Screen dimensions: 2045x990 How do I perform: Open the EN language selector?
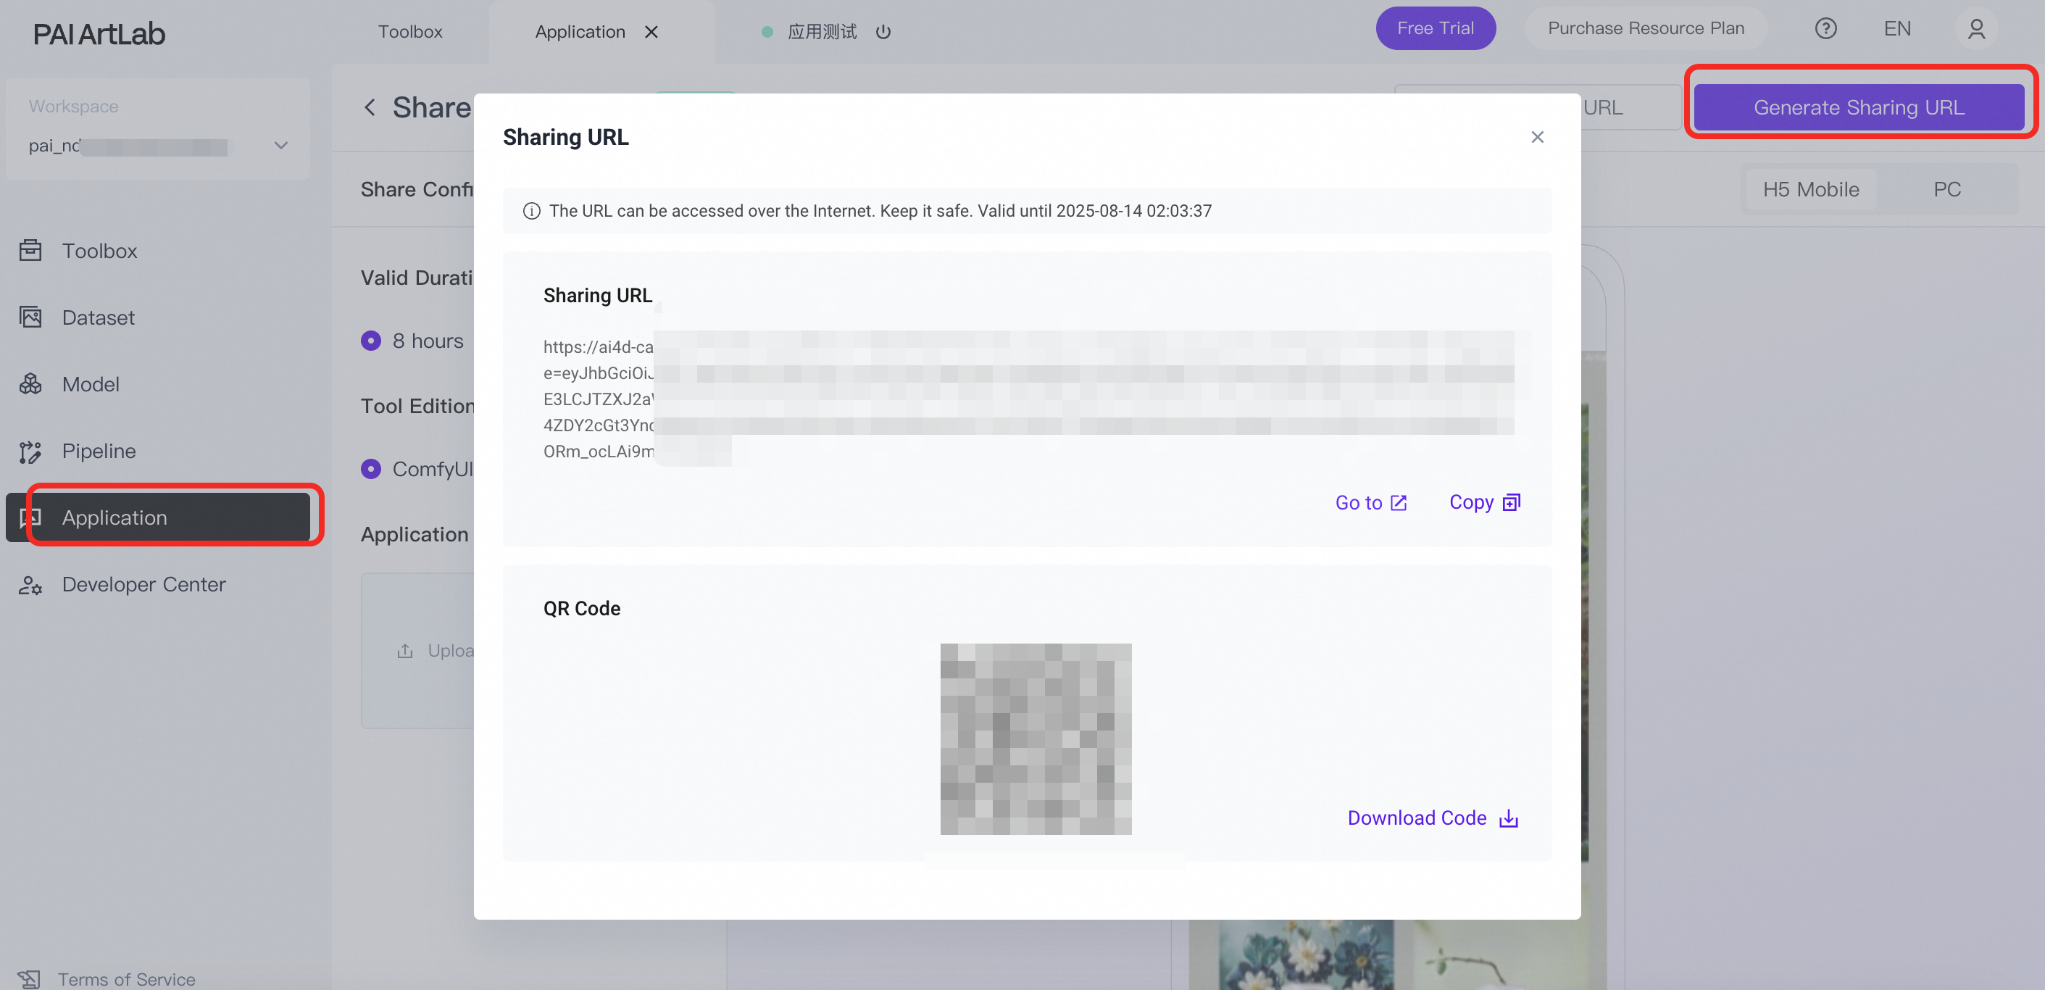click(1896, 28)
